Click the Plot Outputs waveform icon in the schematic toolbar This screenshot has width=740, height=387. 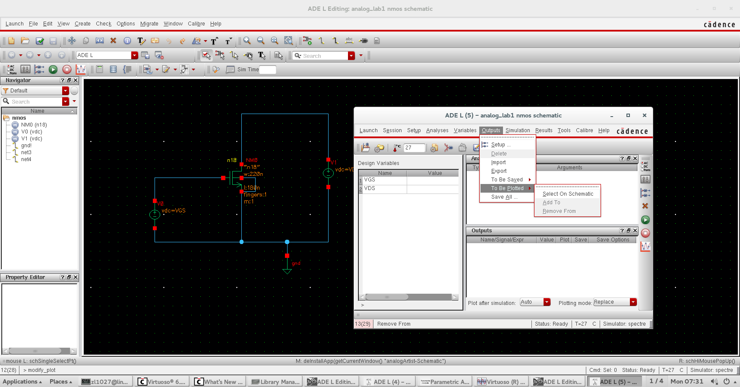click(x=81, y=69)
